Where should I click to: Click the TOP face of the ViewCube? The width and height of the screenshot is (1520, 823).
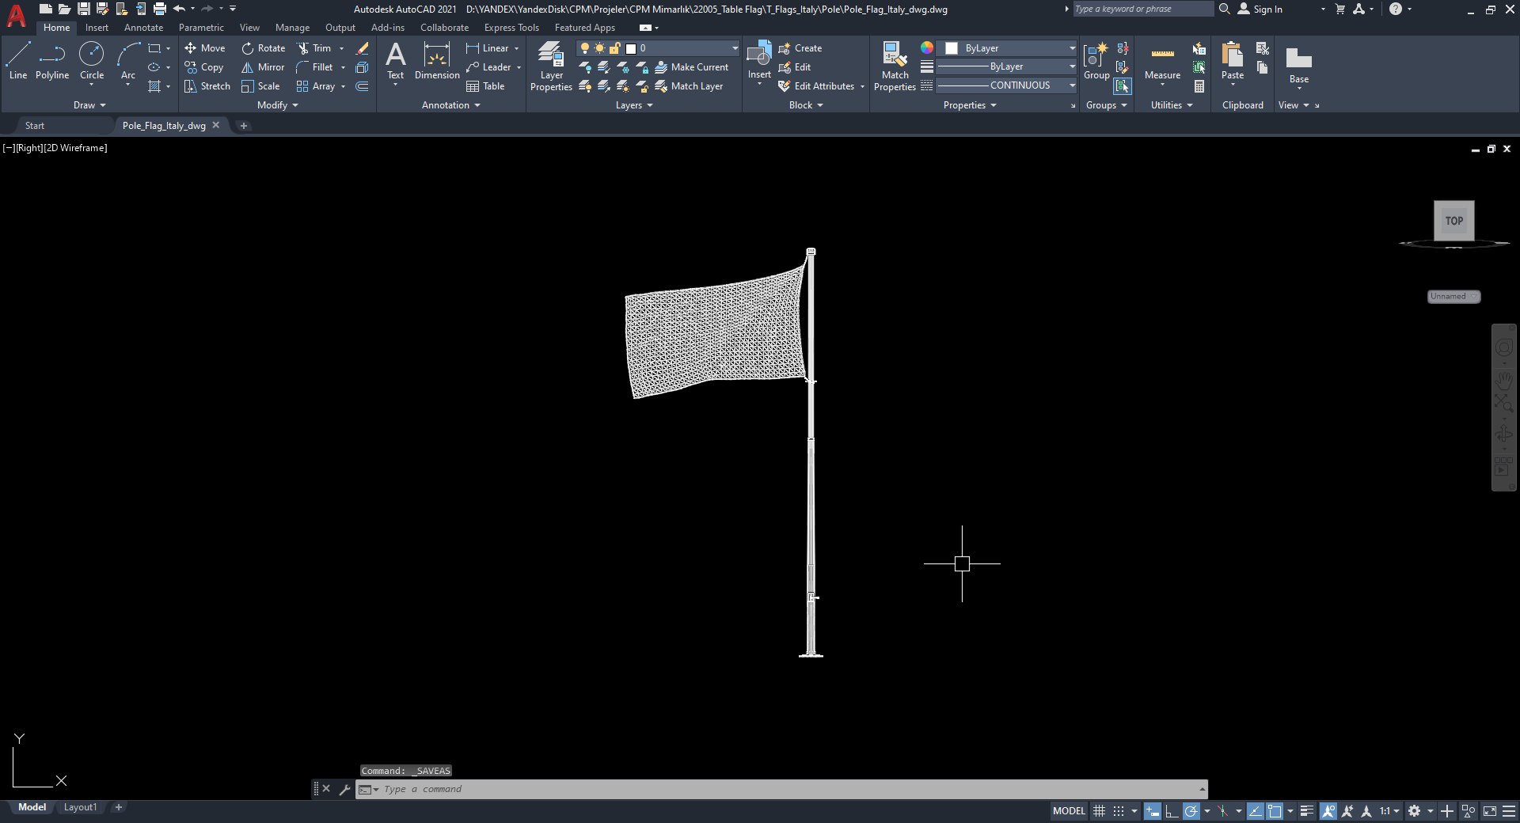pos(1454,221)
